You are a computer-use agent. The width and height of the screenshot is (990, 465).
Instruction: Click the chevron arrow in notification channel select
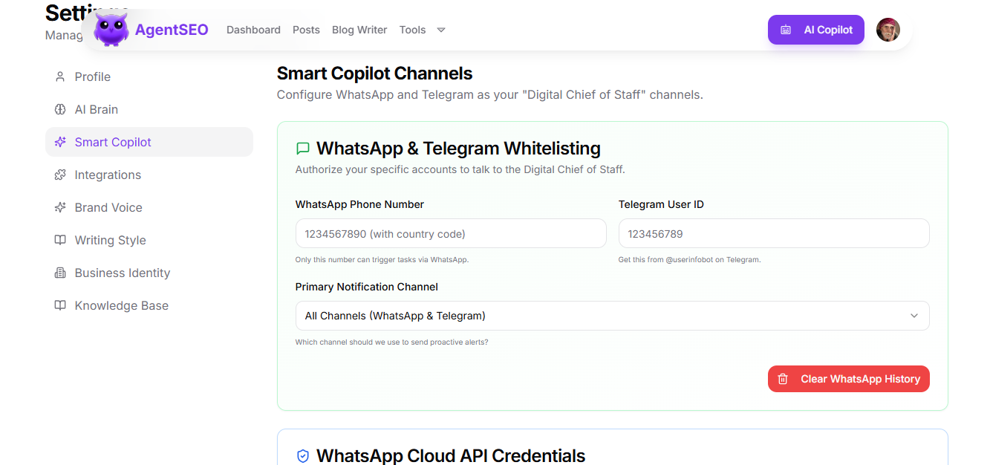tap(914, 316)
